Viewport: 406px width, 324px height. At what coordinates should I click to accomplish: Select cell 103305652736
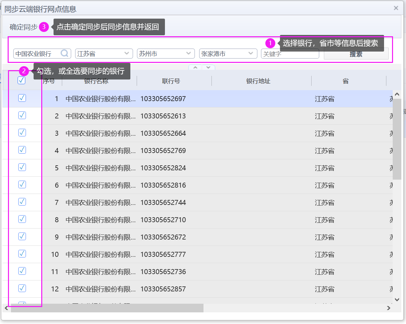click(163, 272)
